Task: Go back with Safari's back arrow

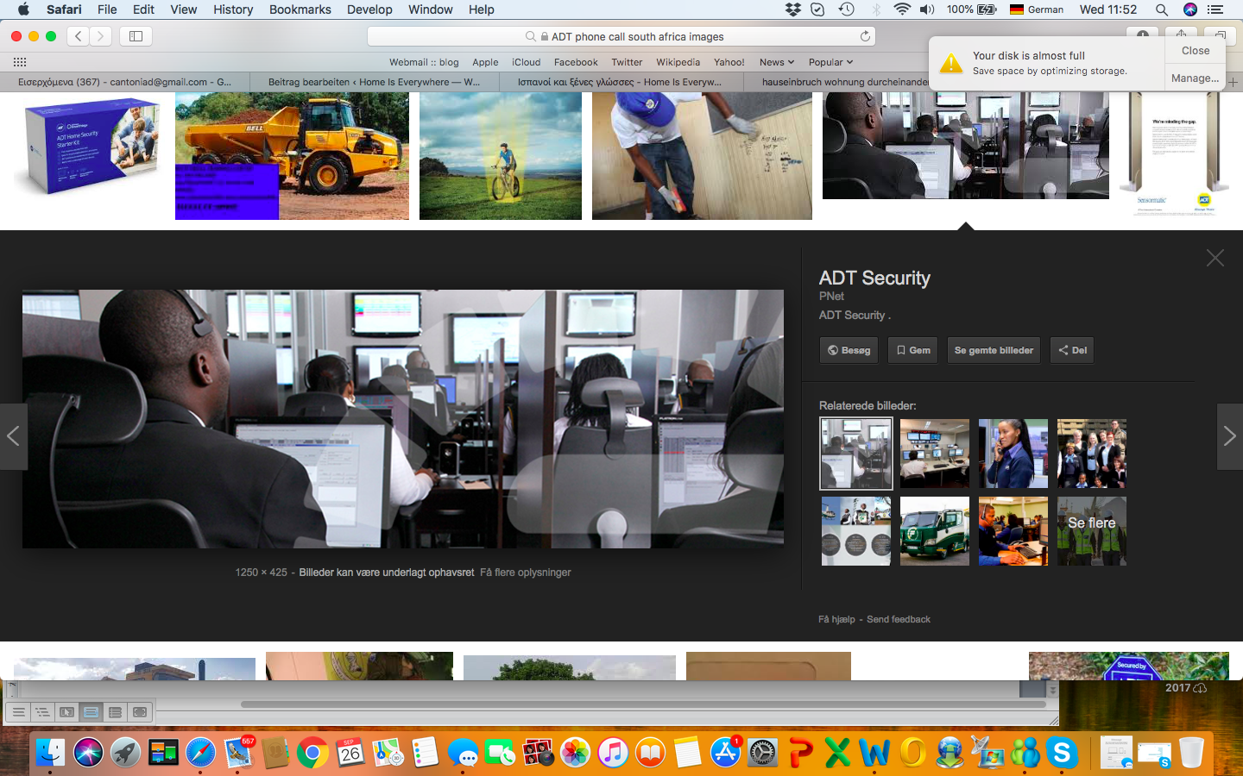Action: [79, 36]
